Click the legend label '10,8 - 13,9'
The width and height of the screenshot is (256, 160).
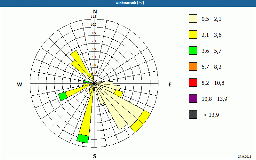(x=214, y=99)
